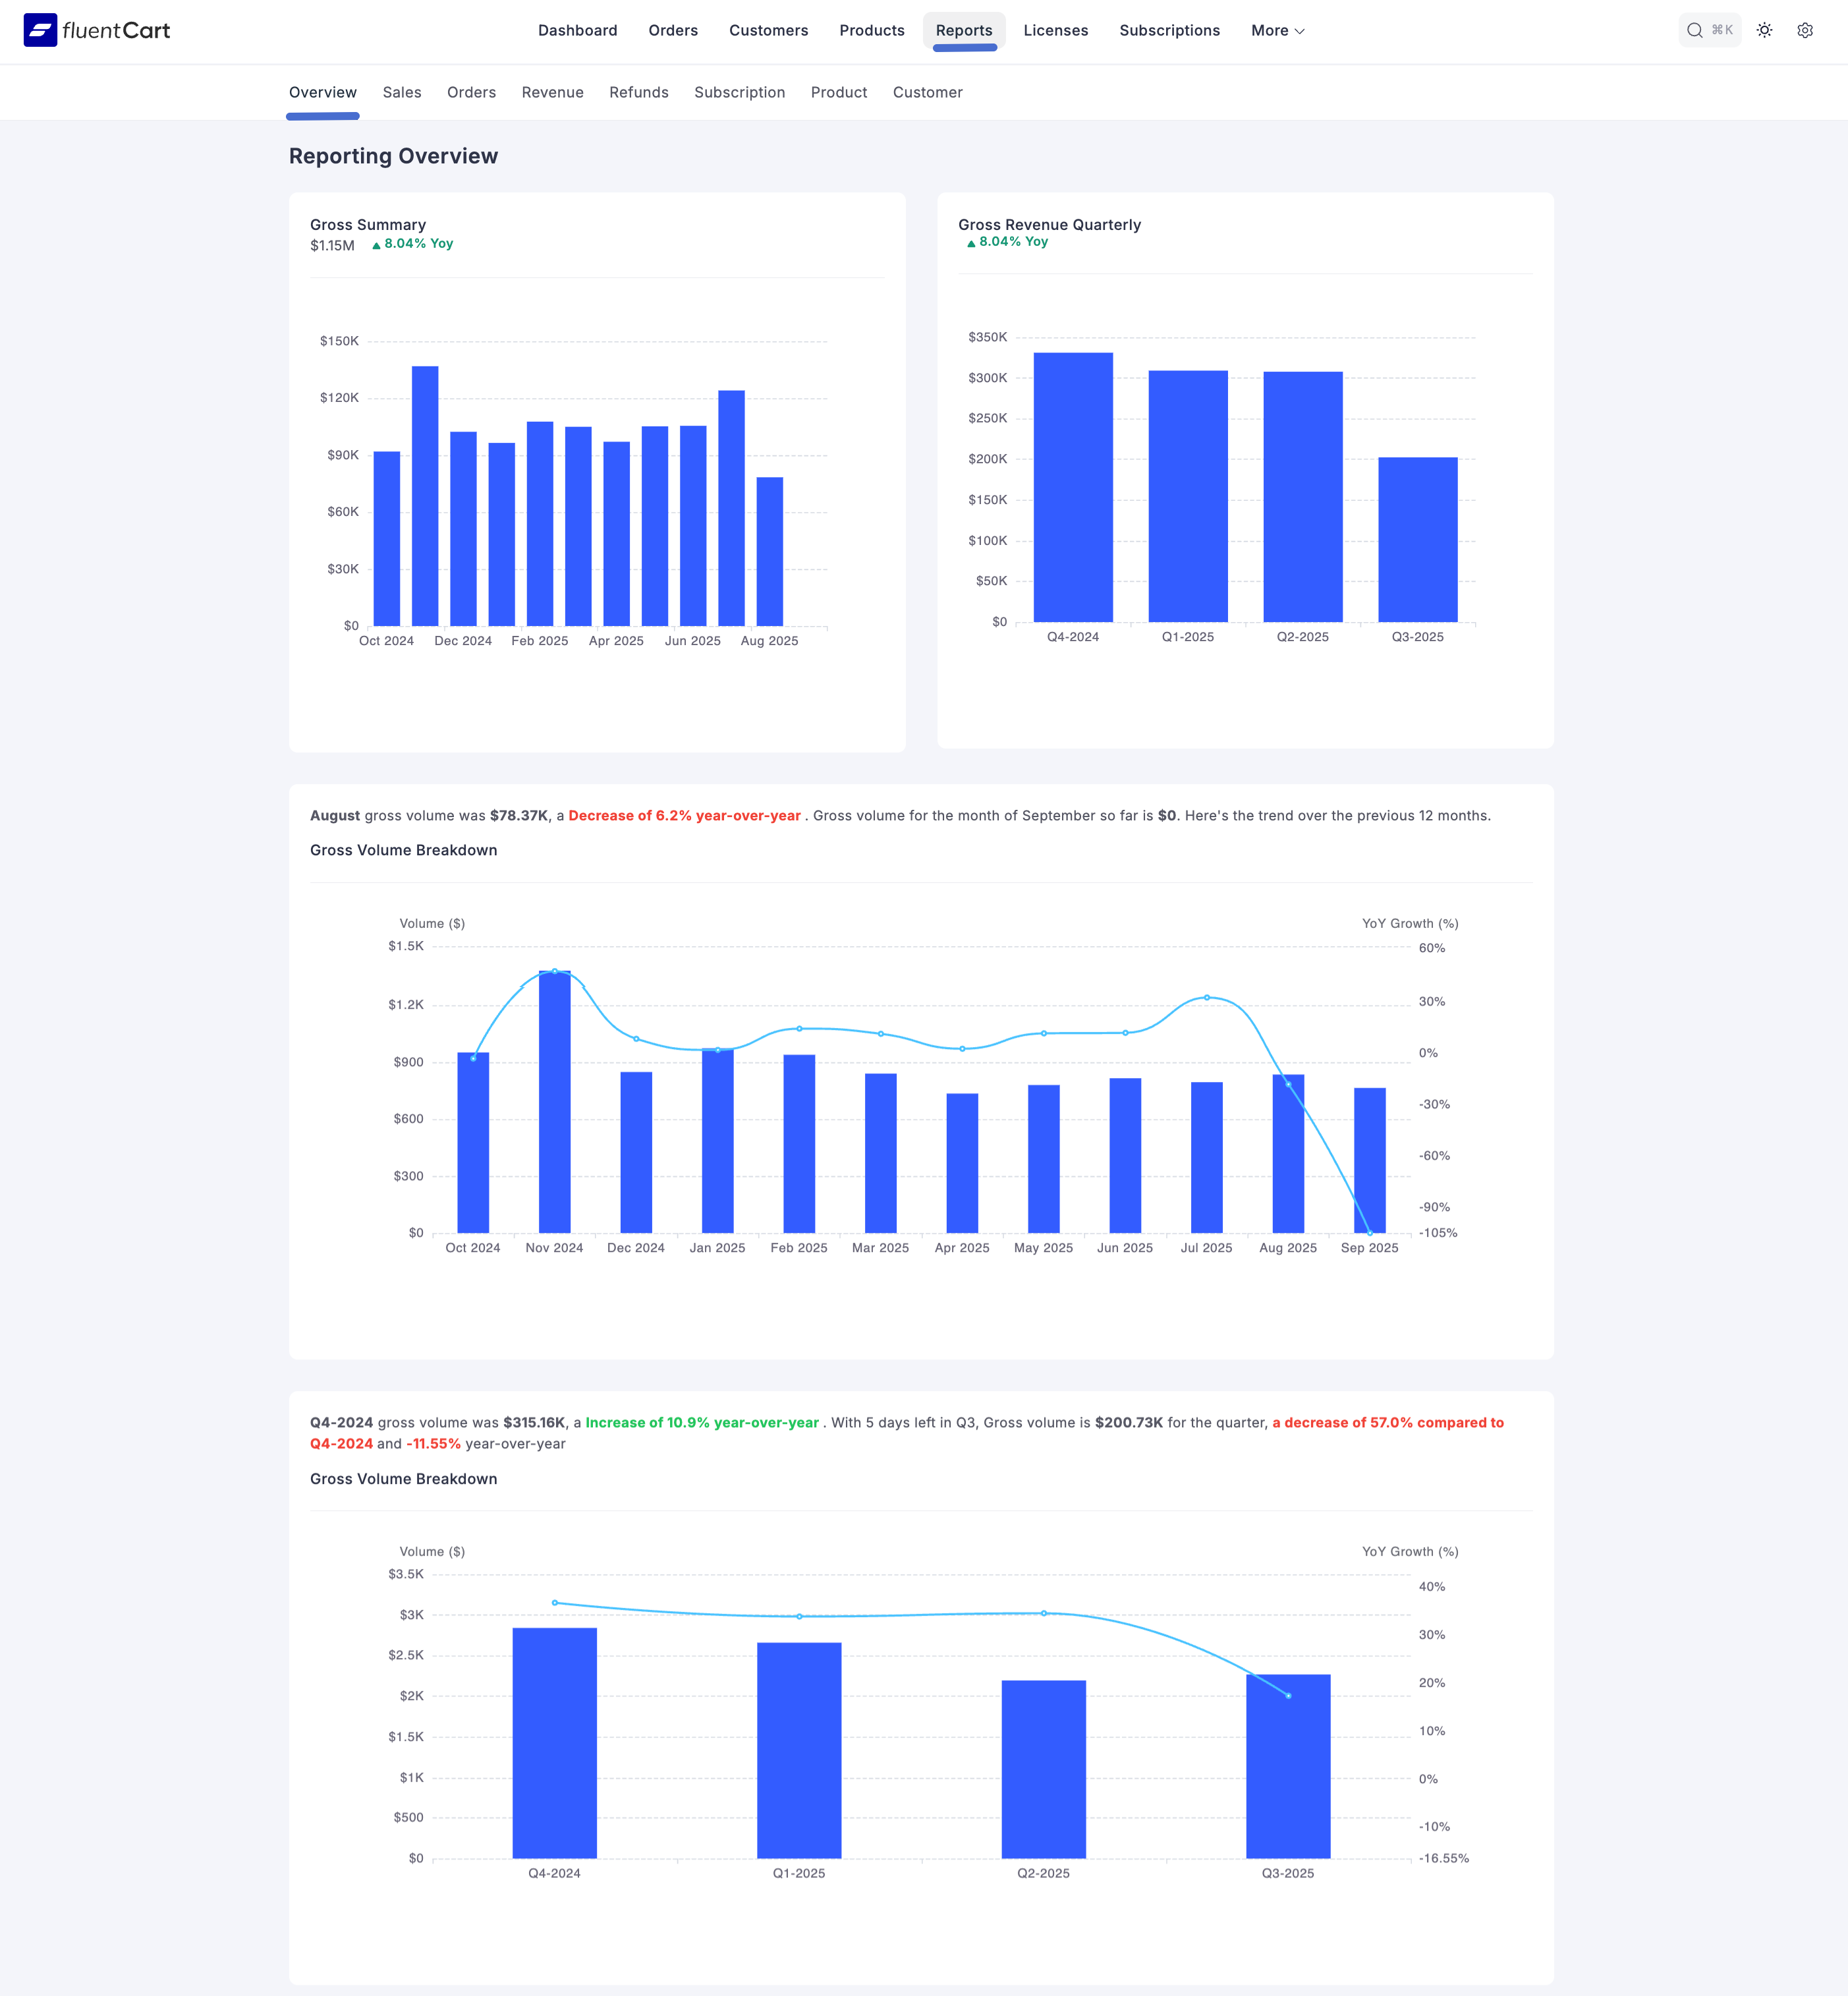The image size is (1848, 1996).
Task: Click the Products navigation link
Action: click(x=871, y=30)
